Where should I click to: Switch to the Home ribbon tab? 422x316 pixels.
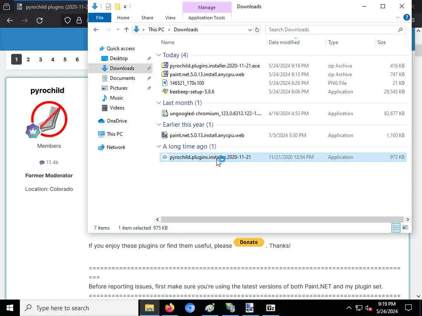pyautogui.click(x=123, y=18)
